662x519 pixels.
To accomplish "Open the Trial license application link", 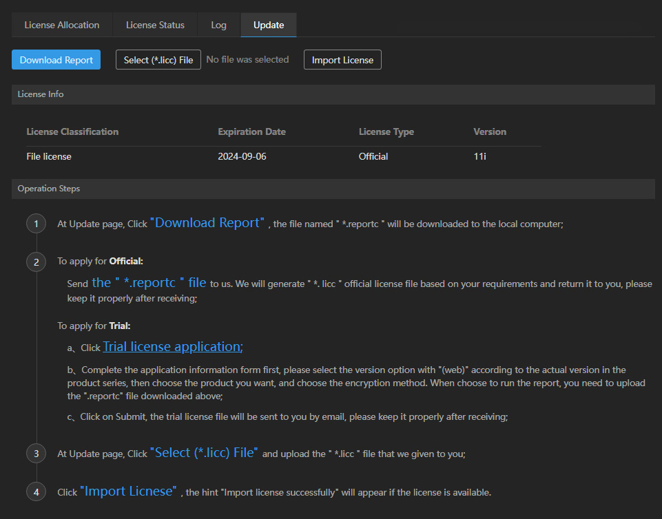I will tap(173, 346).
